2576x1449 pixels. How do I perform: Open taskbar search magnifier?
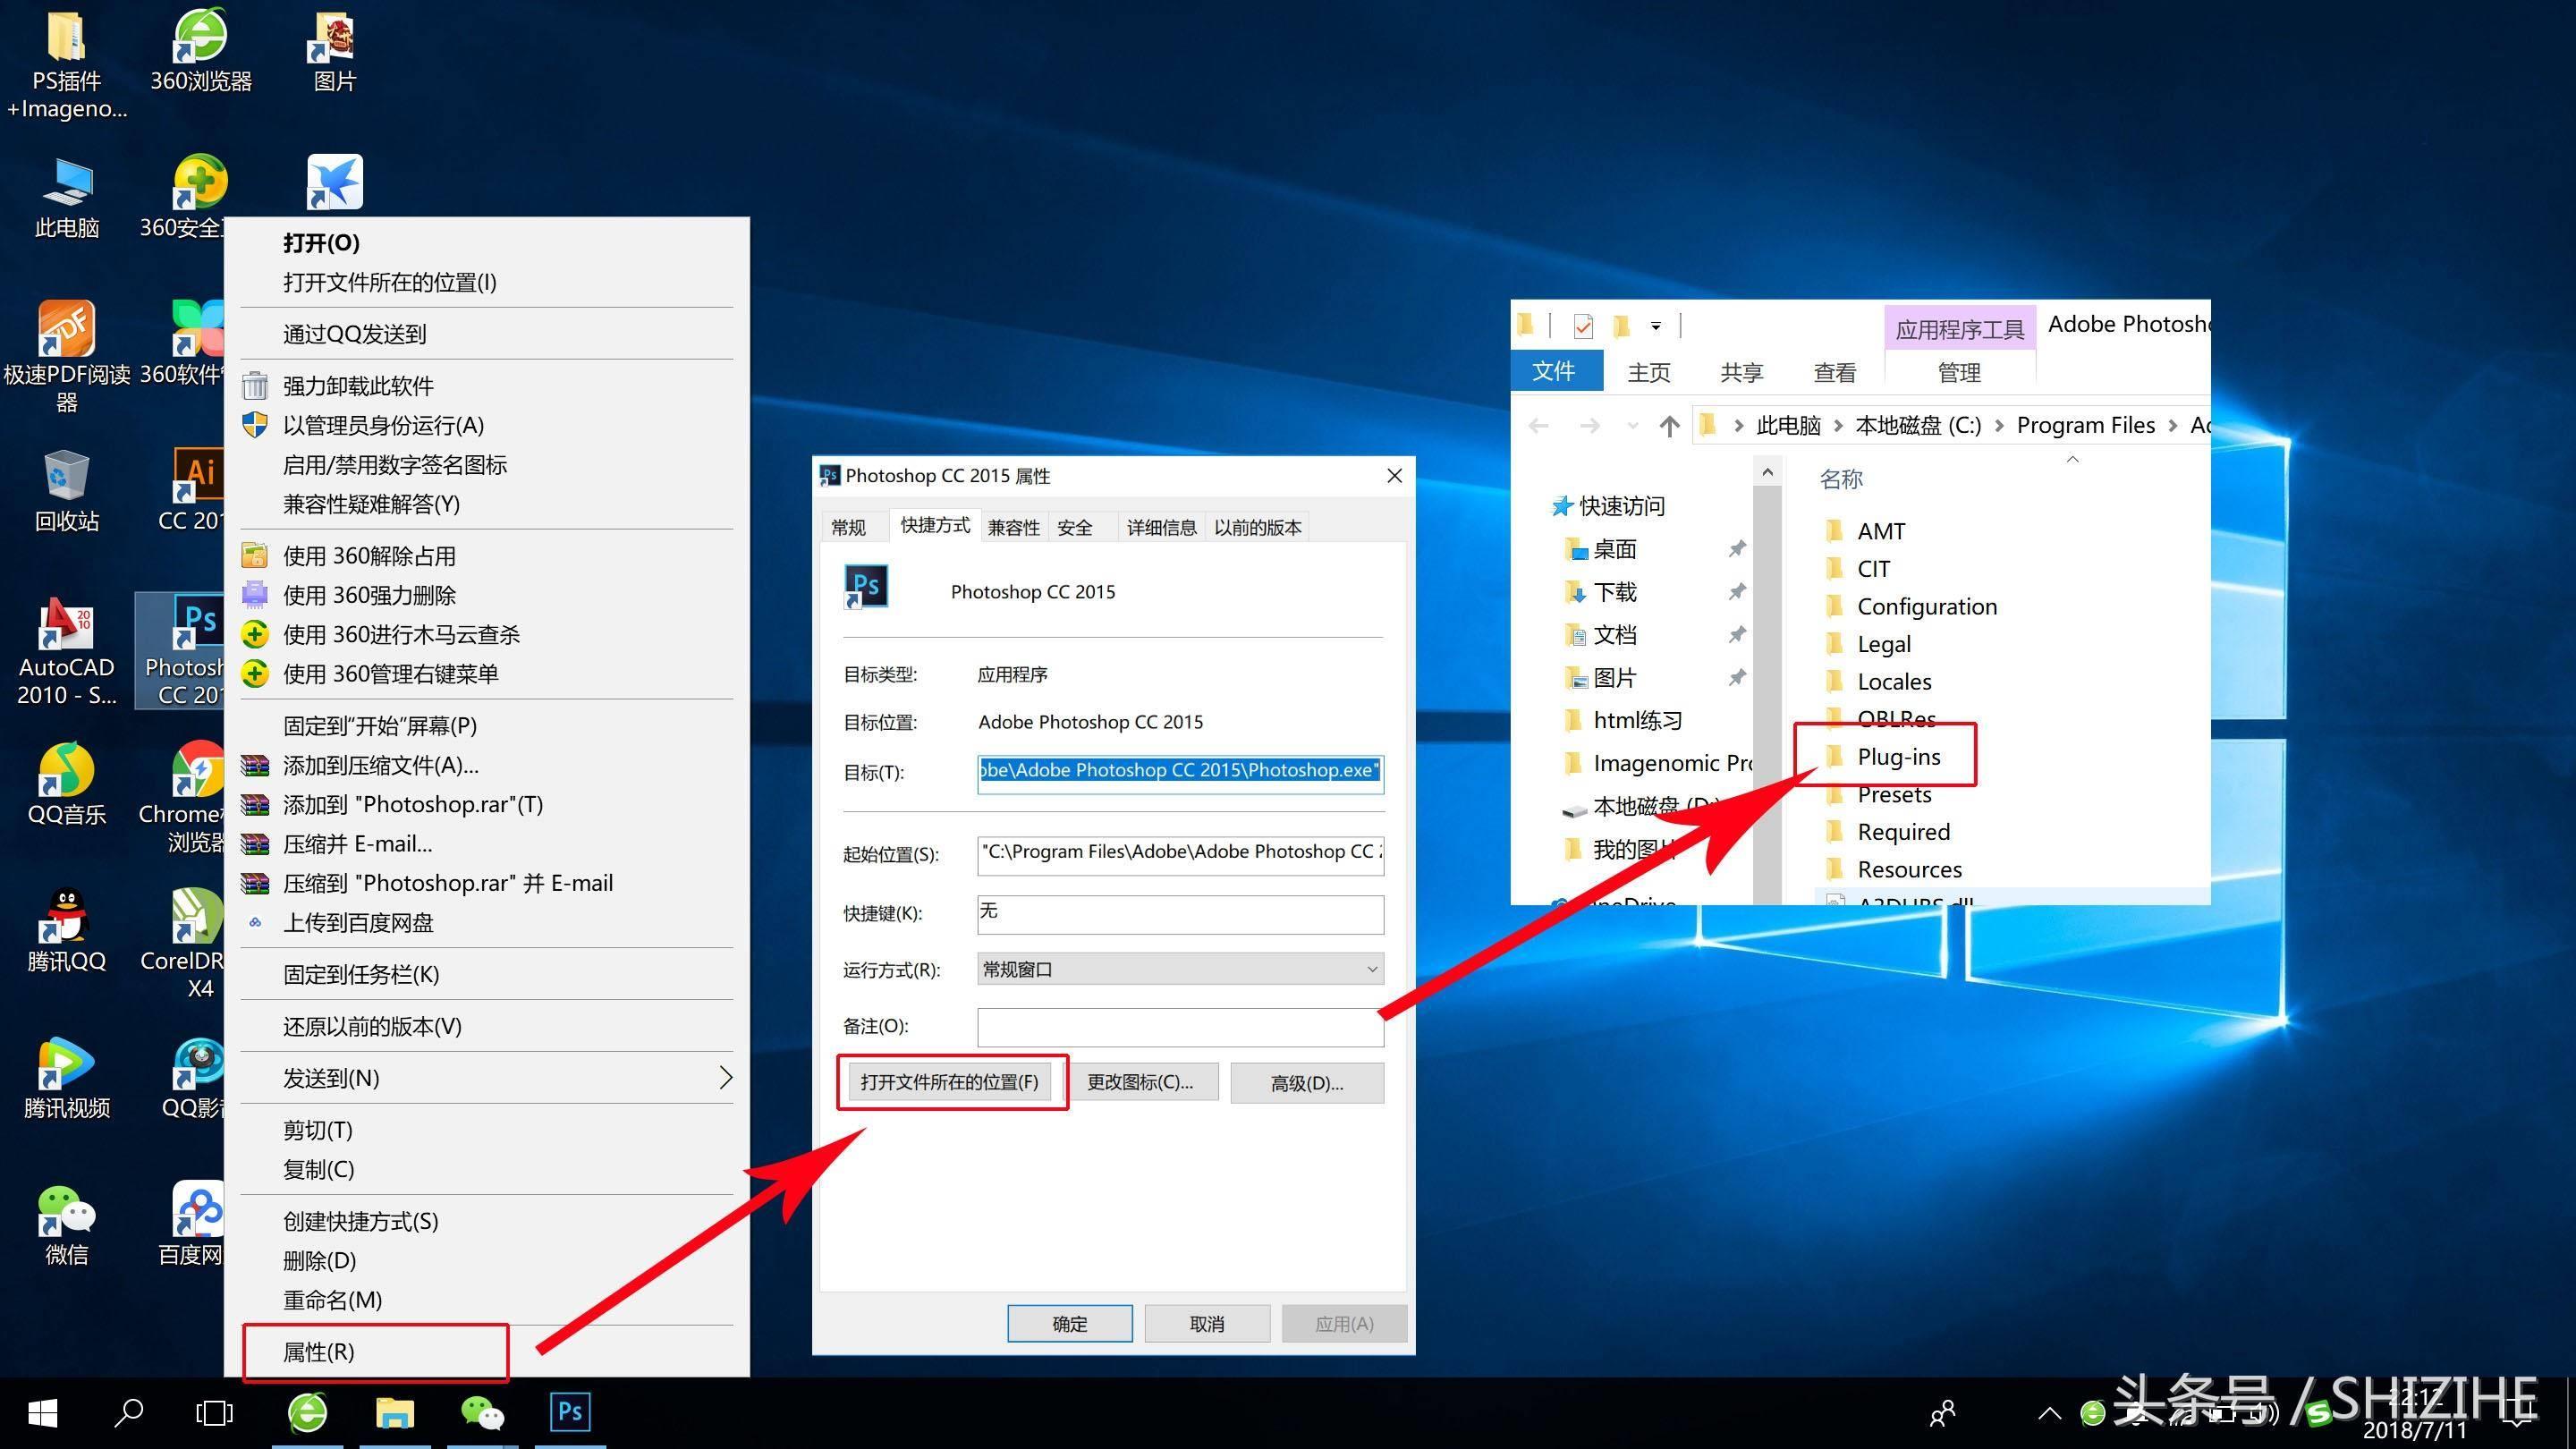pyautogui.click(x=129, y=1412)
